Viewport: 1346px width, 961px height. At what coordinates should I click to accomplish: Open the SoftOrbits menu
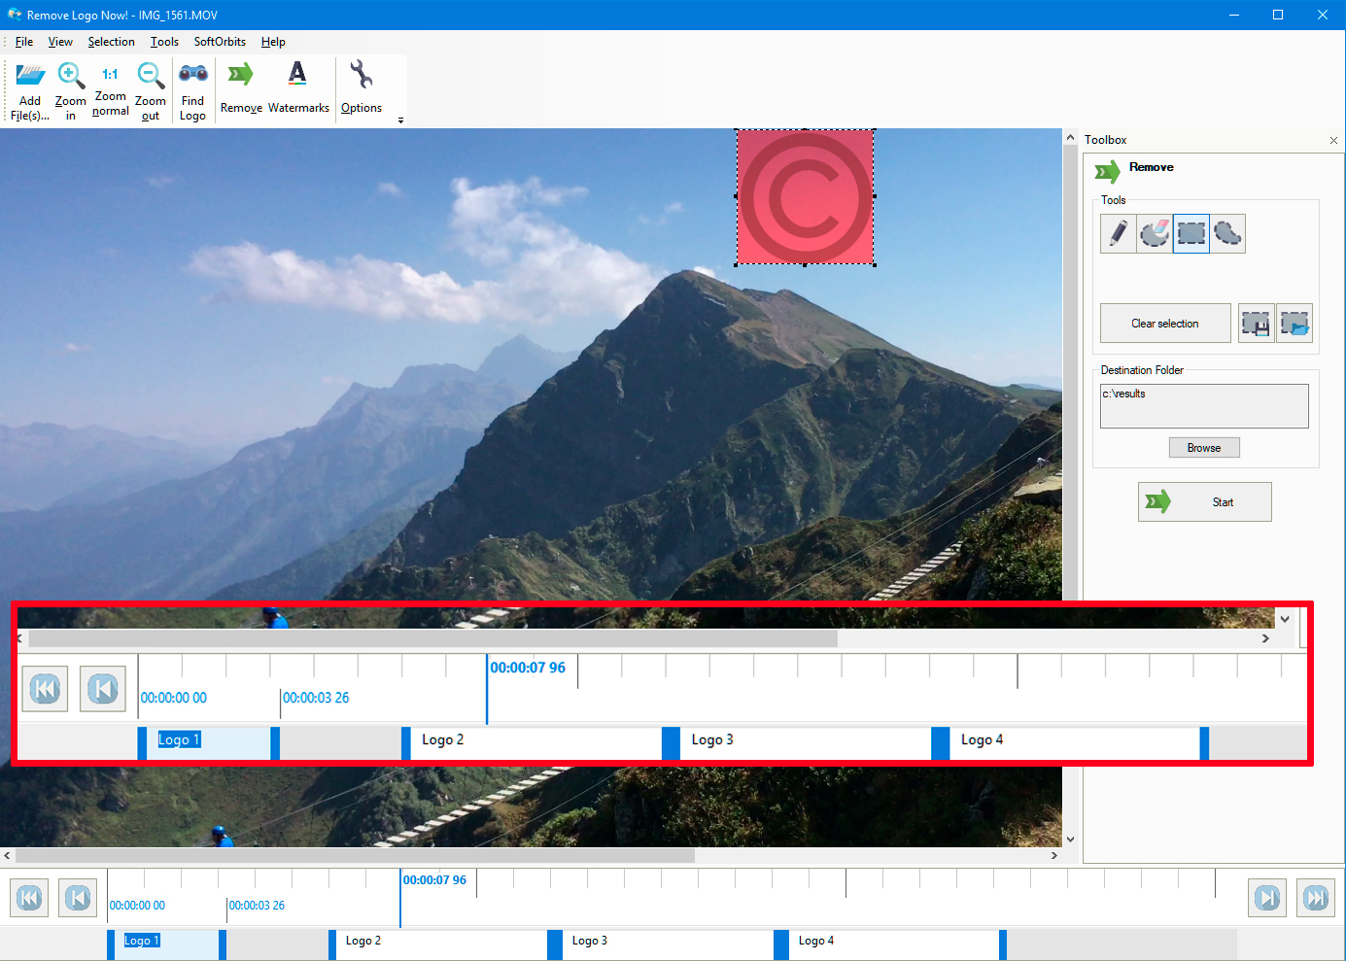220,42
